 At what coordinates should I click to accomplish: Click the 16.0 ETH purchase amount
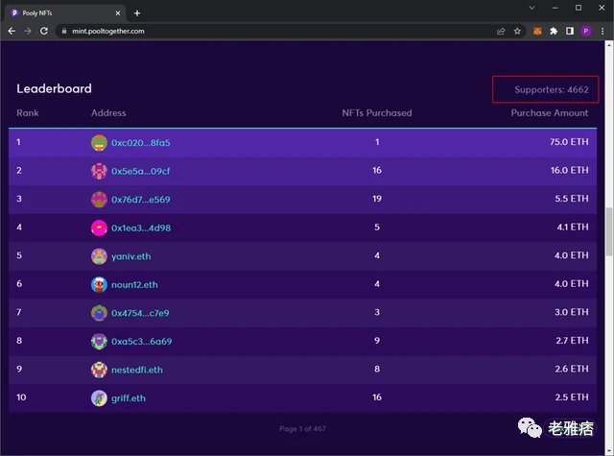(569, 170)
